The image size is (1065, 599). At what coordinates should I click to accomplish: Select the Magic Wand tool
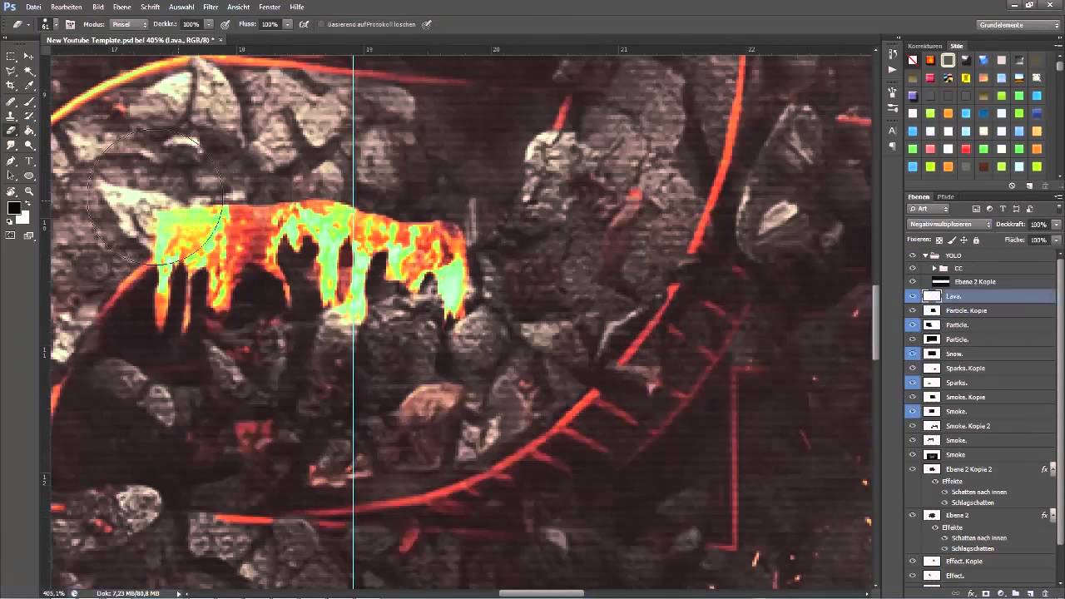pyautogui.click(x=29, y=72)
